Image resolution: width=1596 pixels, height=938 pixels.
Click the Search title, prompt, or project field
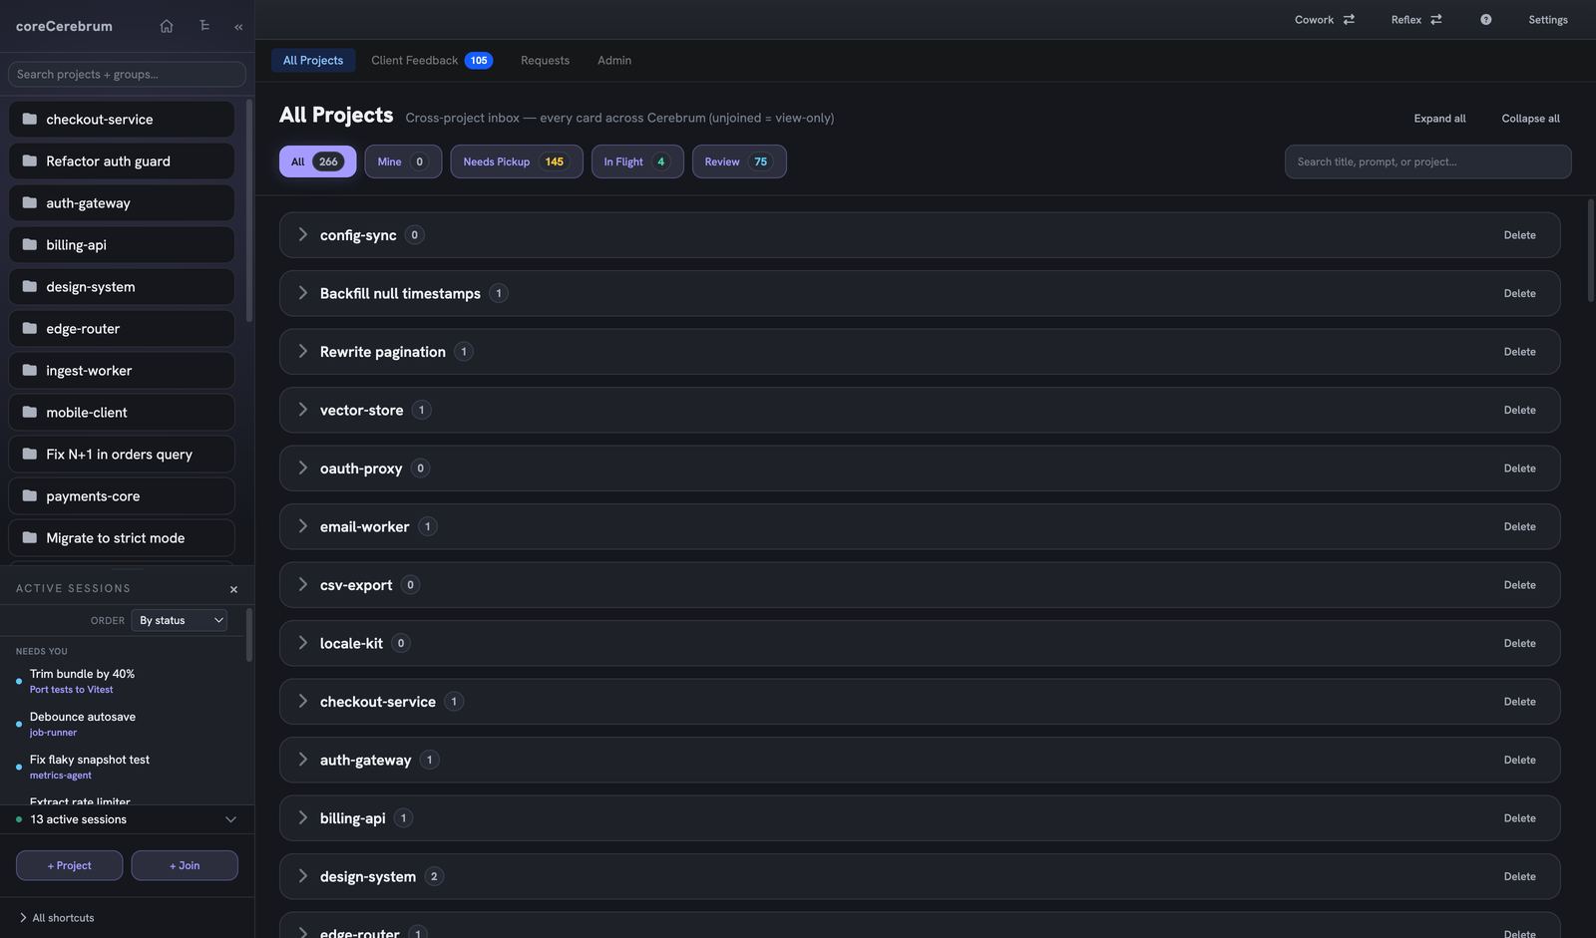[x=1427, y=161]
